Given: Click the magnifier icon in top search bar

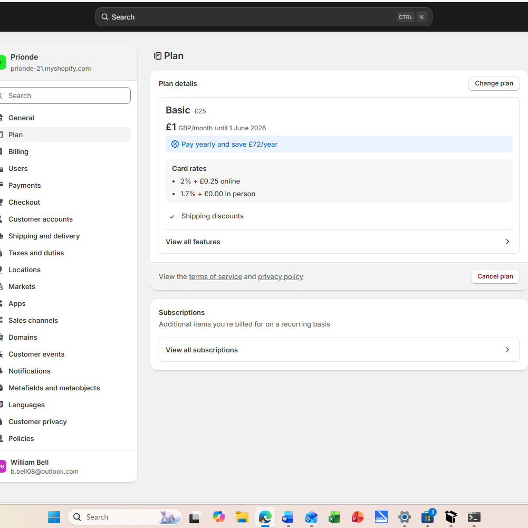Looking at the screenshot, I should [x=105, y=17].
